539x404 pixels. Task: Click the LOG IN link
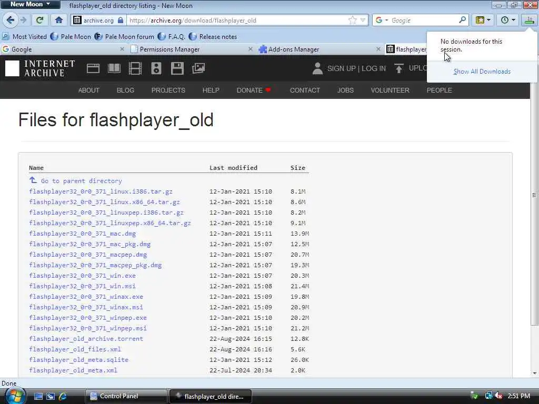coord(374,68)
